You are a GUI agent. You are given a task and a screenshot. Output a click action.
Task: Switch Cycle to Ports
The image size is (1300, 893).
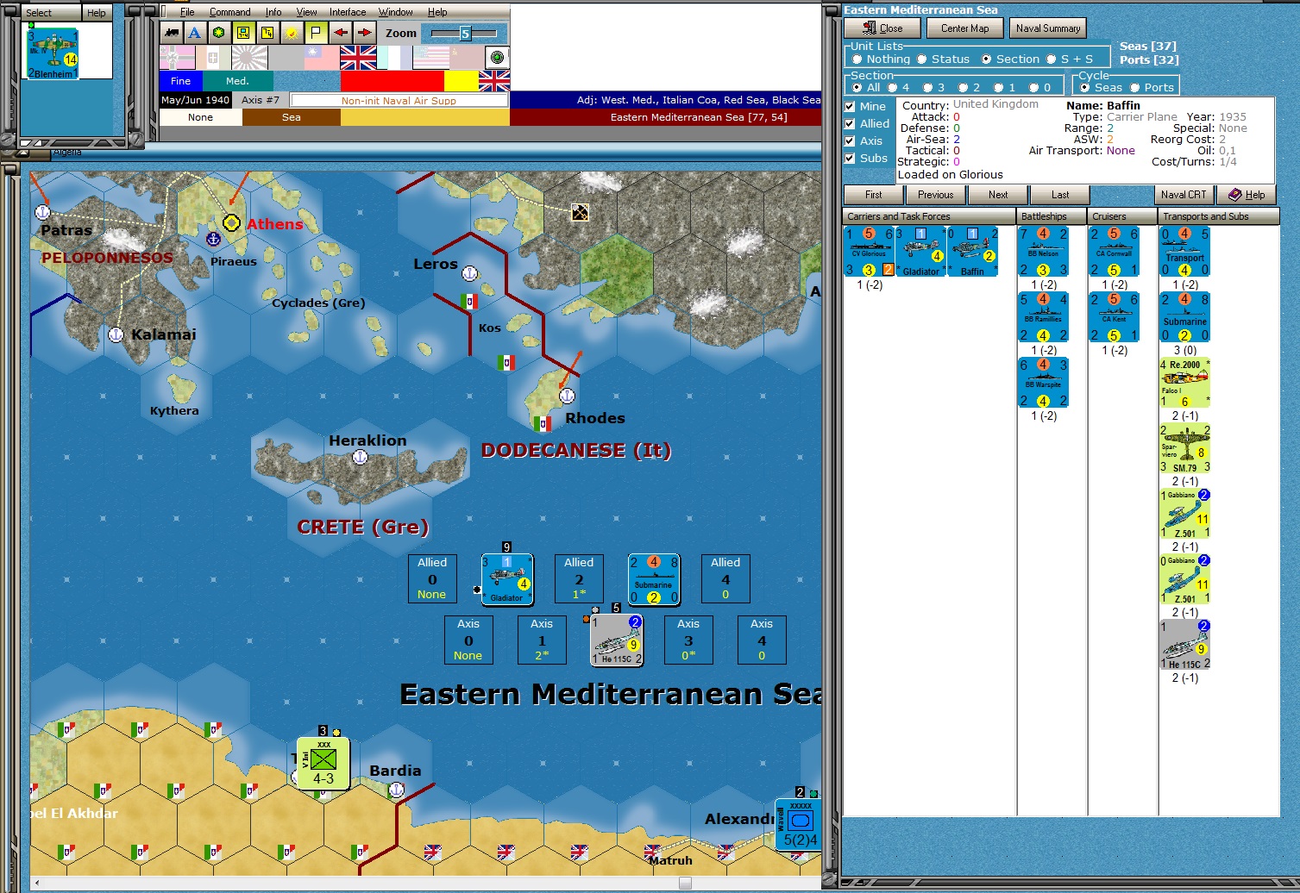point(1151,87)
